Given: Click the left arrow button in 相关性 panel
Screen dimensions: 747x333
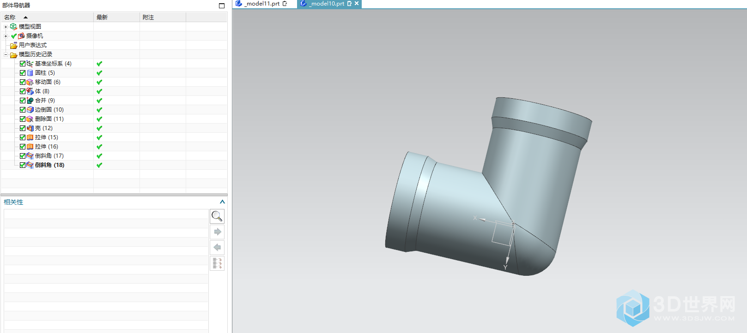Looking at the screenshot, I should tap(217, 247).
